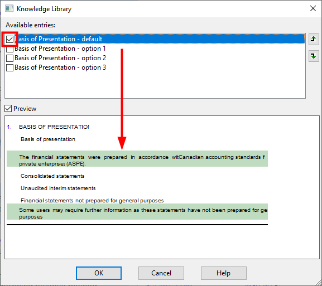
Task: Tick the checkbox for option 3 entry
Action: click(x=9, y=67)
